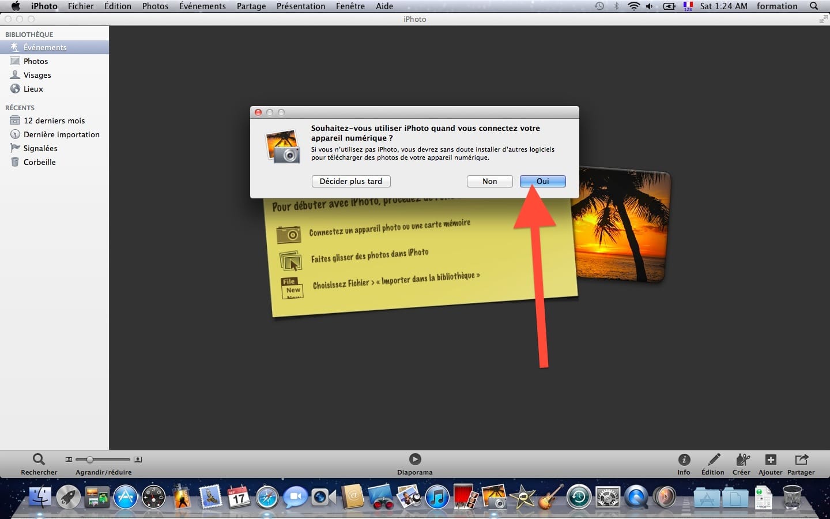The image size is (830, 519).
Task: Open the Time Machine menu bar icon
Action: pyautogui.click(x=599, y=6)
